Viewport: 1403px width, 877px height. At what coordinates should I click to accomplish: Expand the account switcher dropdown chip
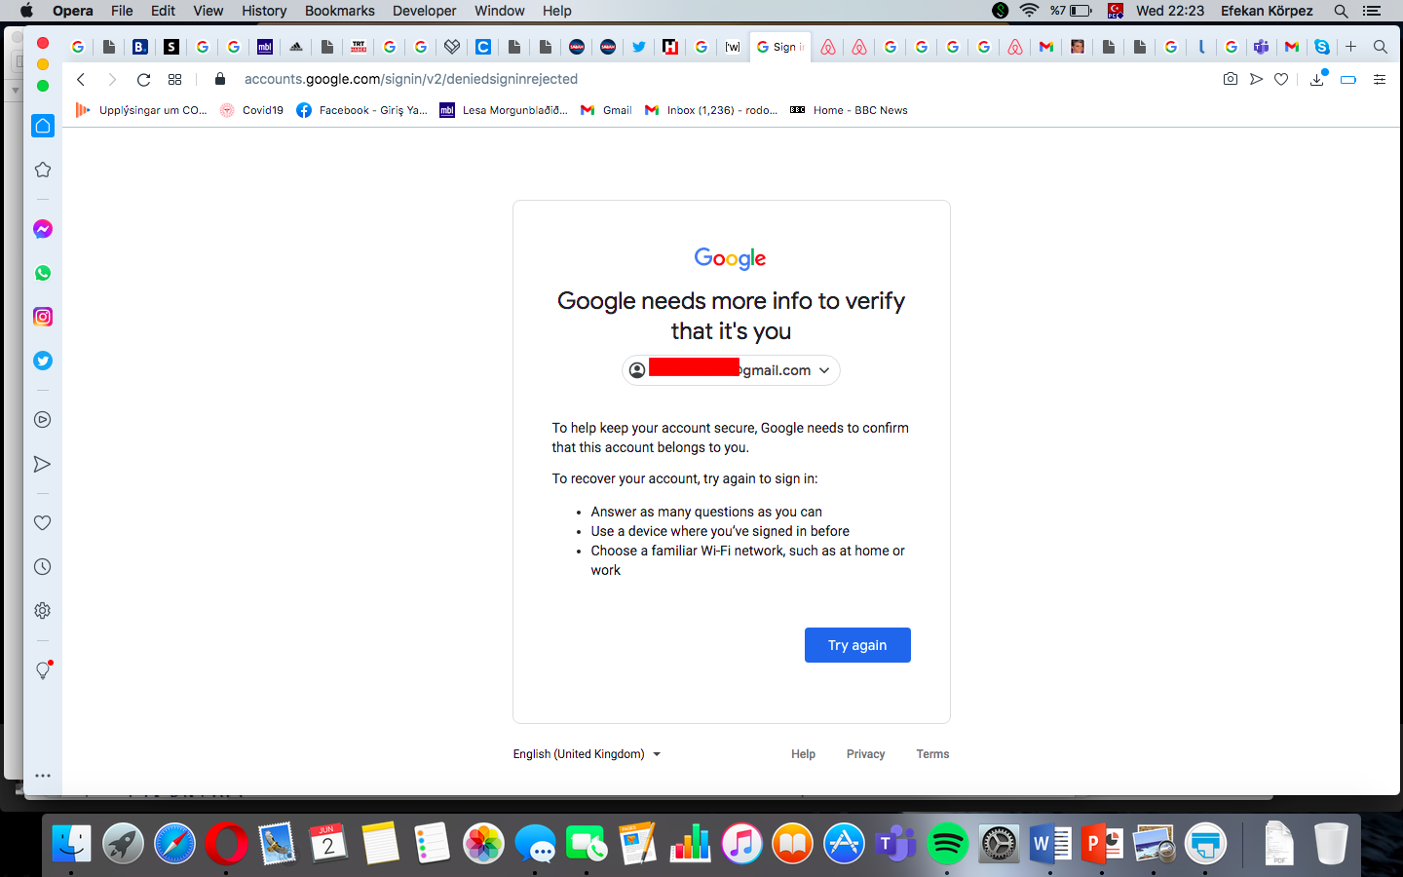[x=731, y=370]
